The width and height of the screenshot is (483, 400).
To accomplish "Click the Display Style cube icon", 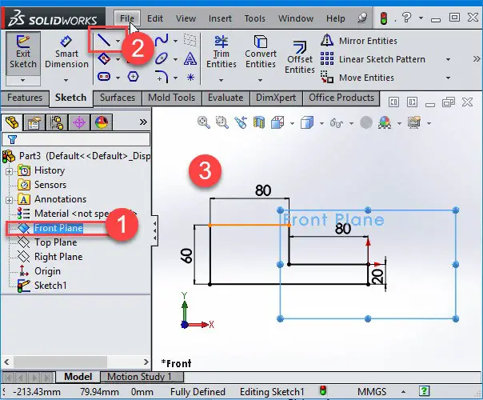I will point(307,122).
